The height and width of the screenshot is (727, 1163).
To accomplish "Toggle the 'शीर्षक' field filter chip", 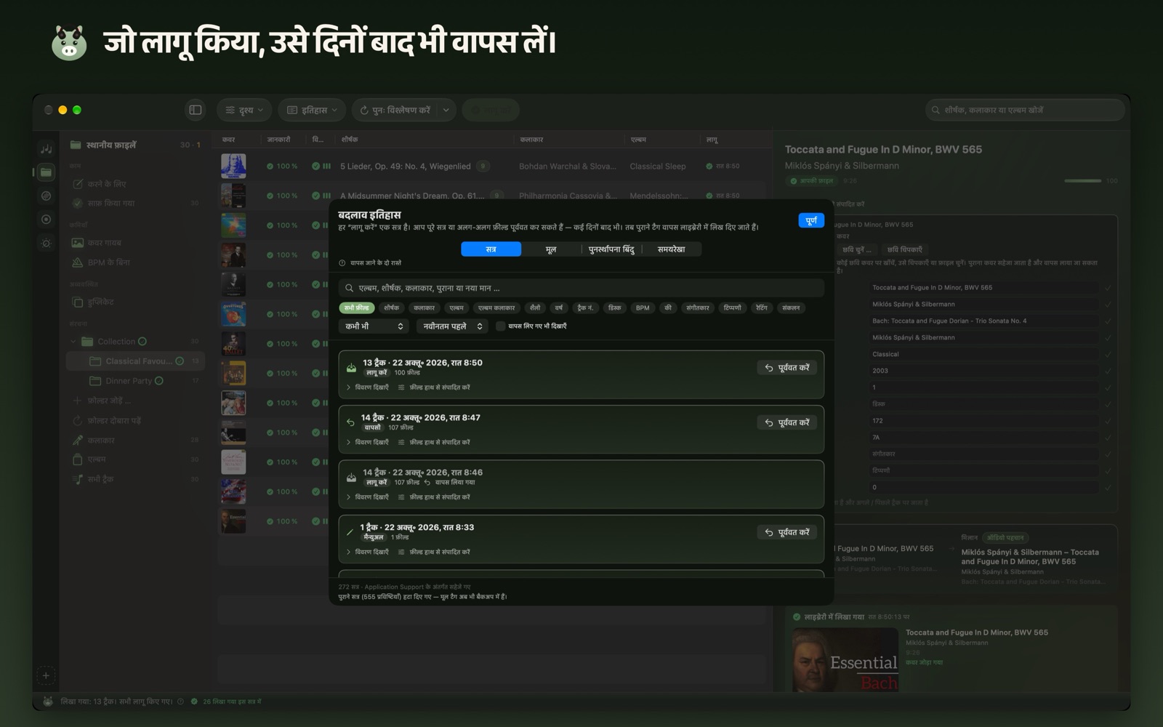I will click(x=392, y=308).
